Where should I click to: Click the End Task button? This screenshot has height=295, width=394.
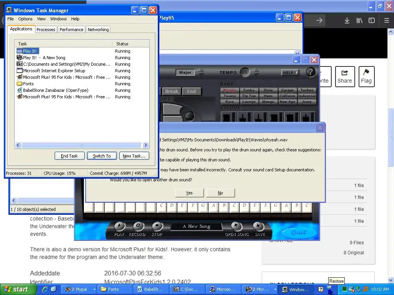coord(69,156)
